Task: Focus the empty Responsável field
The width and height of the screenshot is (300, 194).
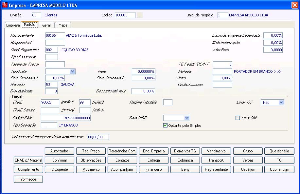Action: (55, 43)
